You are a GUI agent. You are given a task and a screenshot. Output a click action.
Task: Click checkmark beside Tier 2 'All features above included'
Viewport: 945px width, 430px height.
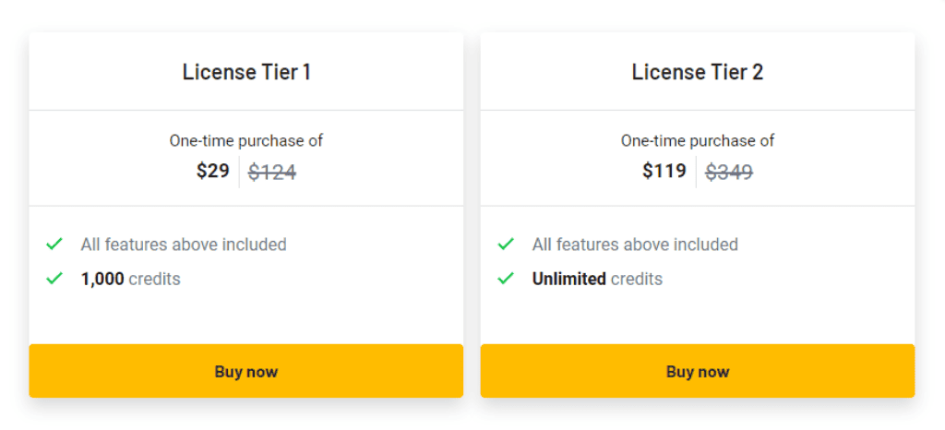point(506,245)
